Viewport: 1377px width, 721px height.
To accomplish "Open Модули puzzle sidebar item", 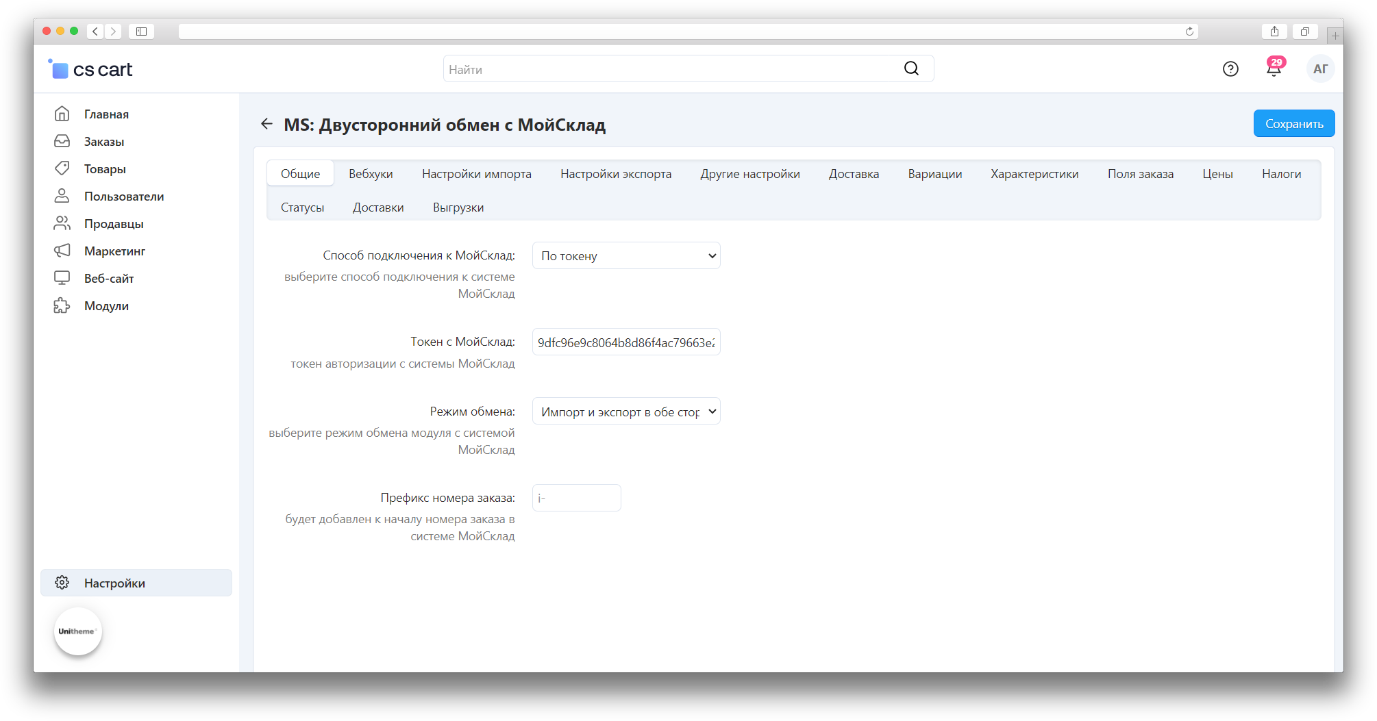I will coord(106,306).
